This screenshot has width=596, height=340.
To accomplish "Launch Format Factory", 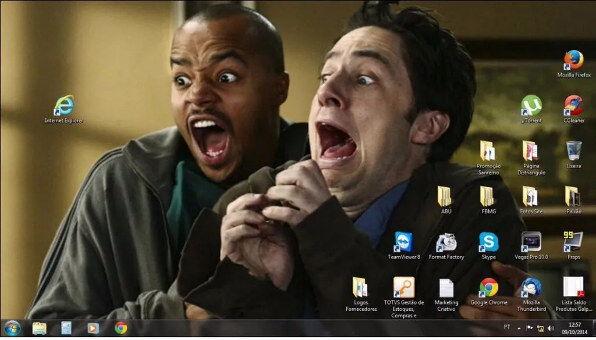I will pos(446,241).
